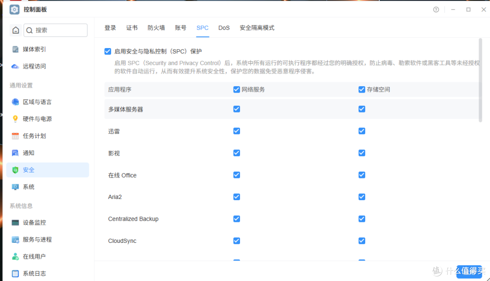Uncheck network service for Aria2

(x=236, y=197)
